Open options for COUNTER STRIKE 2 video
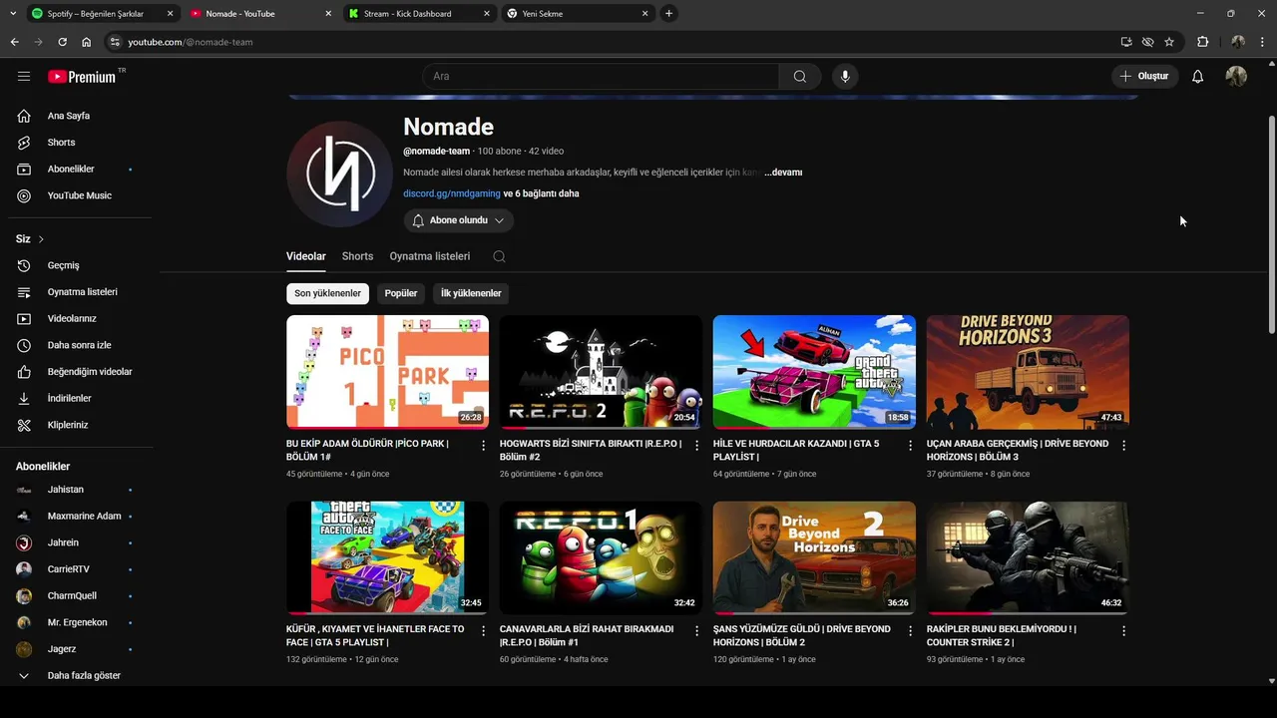Viewport: 1277px width, 718px height. point(1123,631)
